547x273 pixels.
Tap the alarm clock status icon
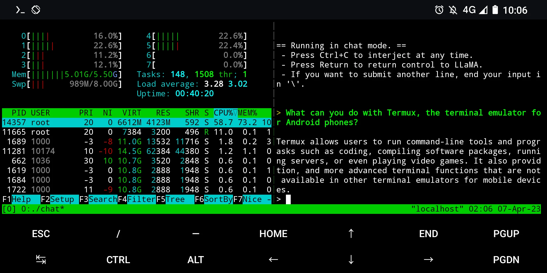pos(439,10)
